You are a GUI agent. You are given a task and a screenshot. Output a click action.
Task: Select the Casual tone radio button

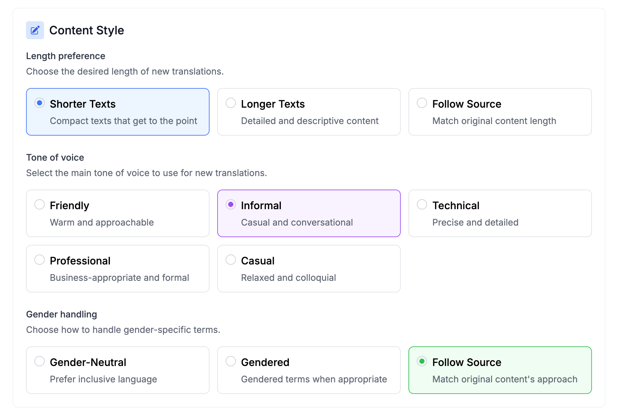point(231,260)
